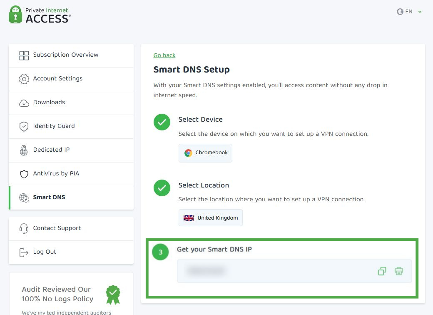Image resolution: width=433 pixels, height=315 pixels.
Task: Select Dedicated IP in sidebar
Action: [x=71, y=150]
